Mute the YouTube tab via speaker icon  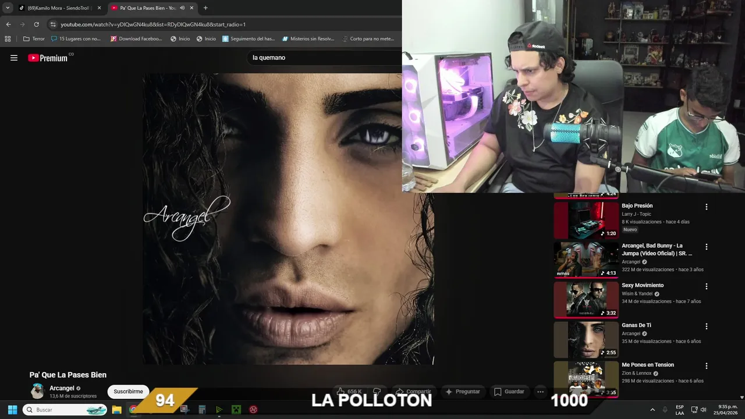click(x=182, y=8)
